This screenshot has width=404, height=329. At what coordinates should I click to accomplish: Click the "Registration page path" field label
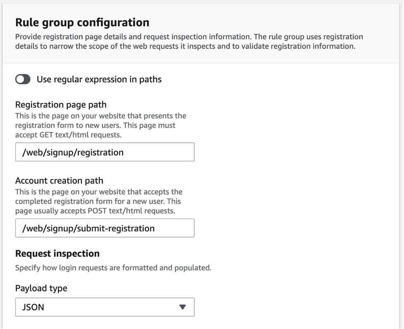(x=61, y=105)
